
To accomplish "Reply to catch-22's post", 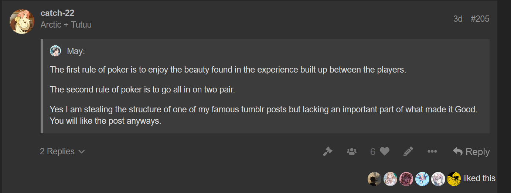I will pos(471,151).
